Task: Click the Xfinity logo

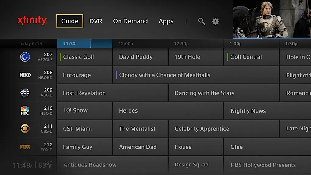Action: (x=32, y=20)
